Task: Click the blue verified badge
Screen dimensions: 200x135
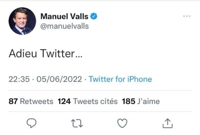Action: pyautogui.click(x=94, y=16)
